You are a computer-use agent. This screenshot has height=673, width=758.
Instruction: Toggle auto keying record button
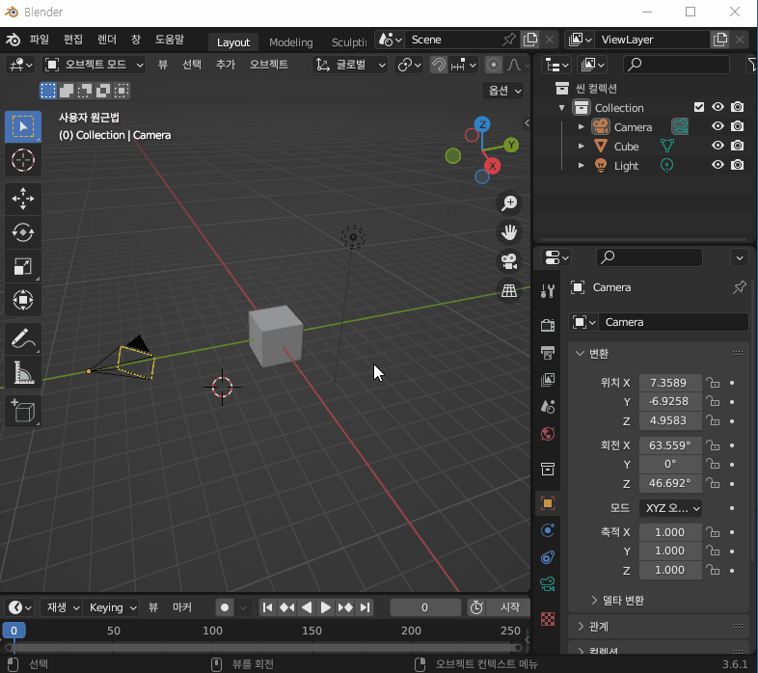225,607
